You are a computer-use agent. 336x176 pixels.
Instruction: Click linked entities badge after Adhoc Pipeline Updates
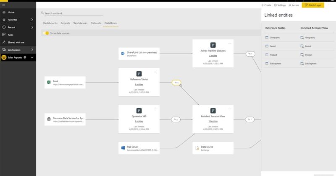[250, 54]
